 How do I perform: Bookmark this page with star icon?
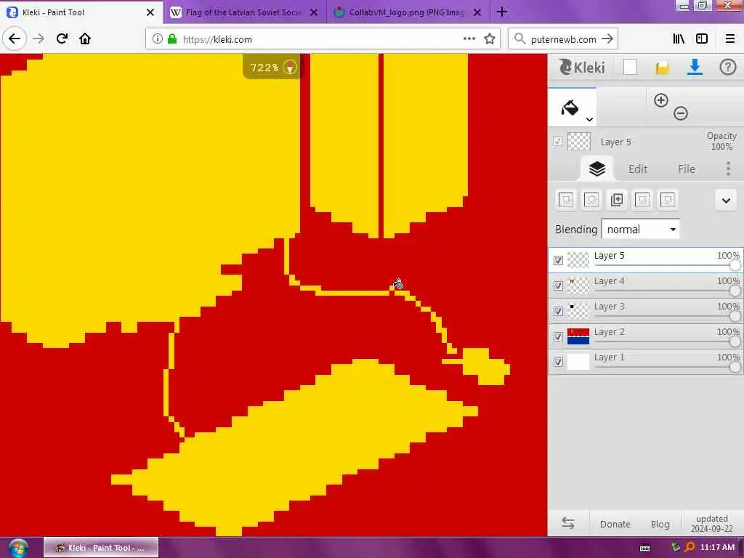point(489,39)
